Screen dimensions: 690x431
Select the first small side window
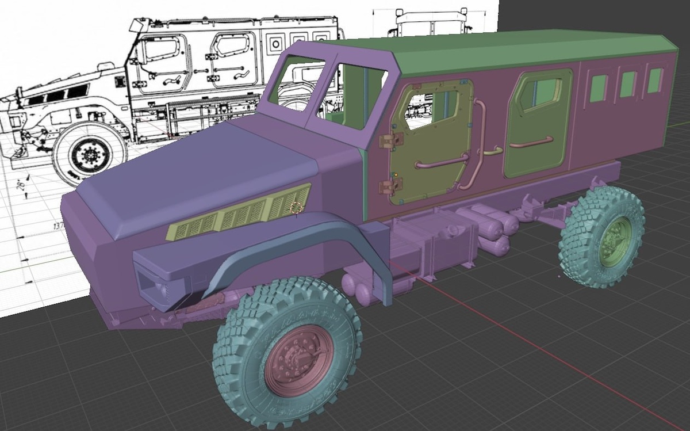pos(598,88)
